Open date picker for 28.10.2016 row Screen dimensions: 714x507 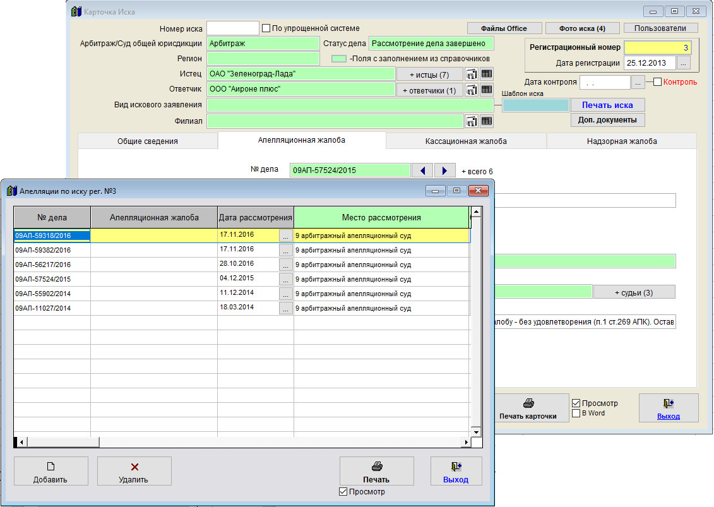286,265
